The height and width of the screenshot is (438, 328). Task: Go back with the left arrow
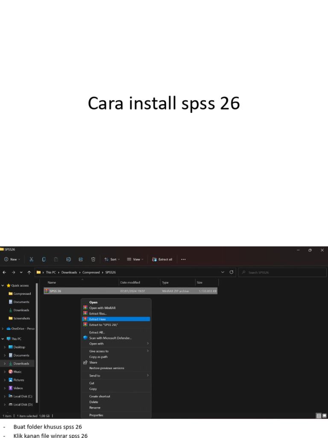pyautogui.click(x=4, y=272)
